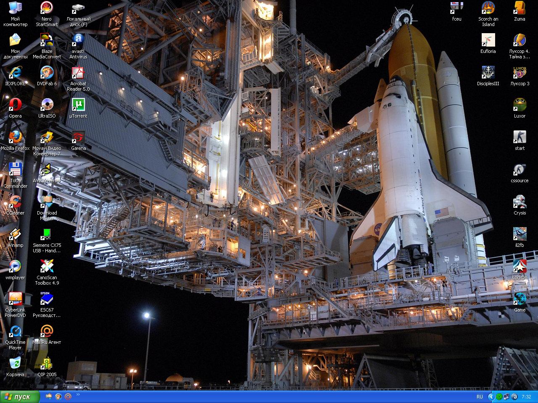Select the QIP 2005 shortcut
Viewport: 538px width, 403px height.
(x=47, y=364)
